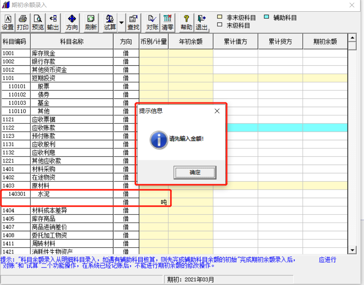Click the 确定 button in the dialog
The height and width of the screenshot is (285, 364).
click(x=195, y=172)
